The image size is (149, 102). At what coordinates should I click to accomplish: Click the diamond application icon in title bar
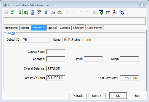pos(5,5)
